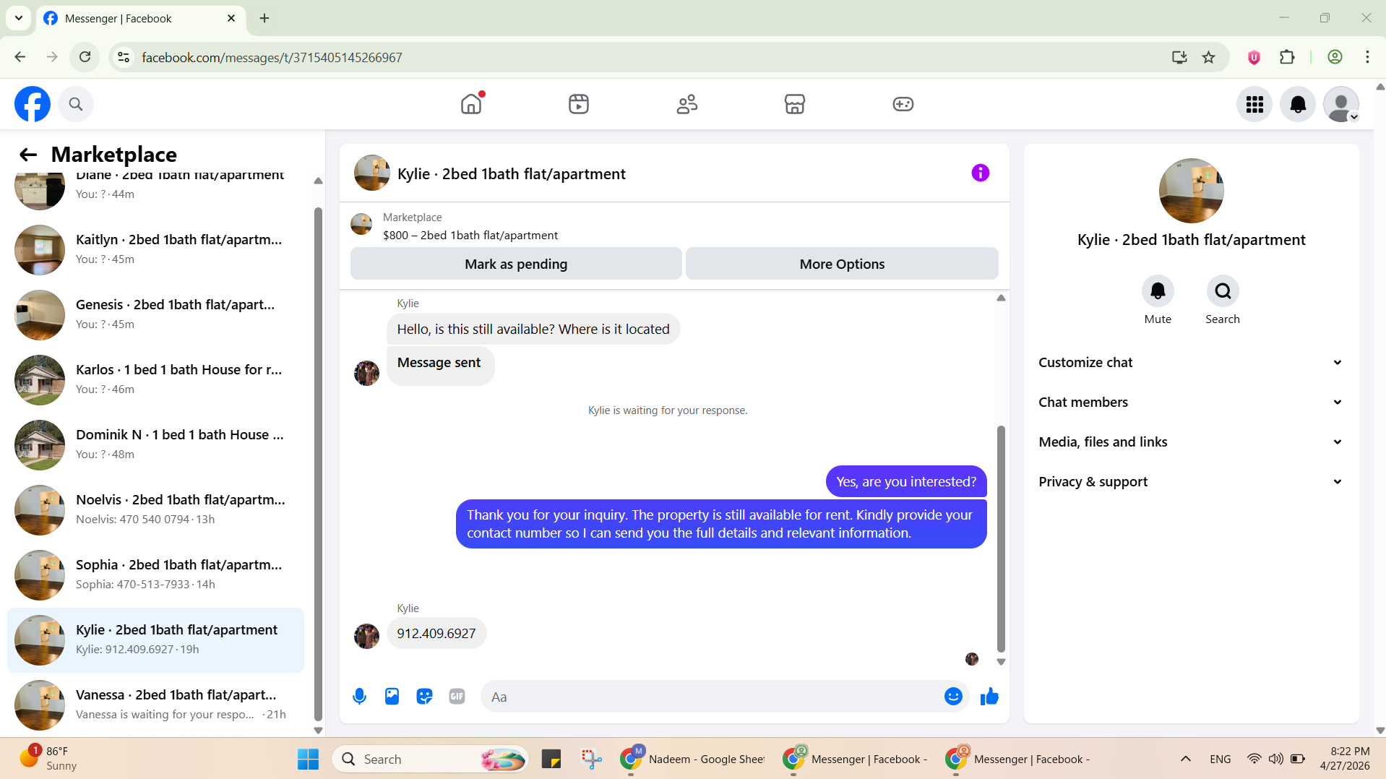This screenshot has width=1386, height=779.
Task: Open the Facebook search magnifier button
Action: (x=76, y=104)
